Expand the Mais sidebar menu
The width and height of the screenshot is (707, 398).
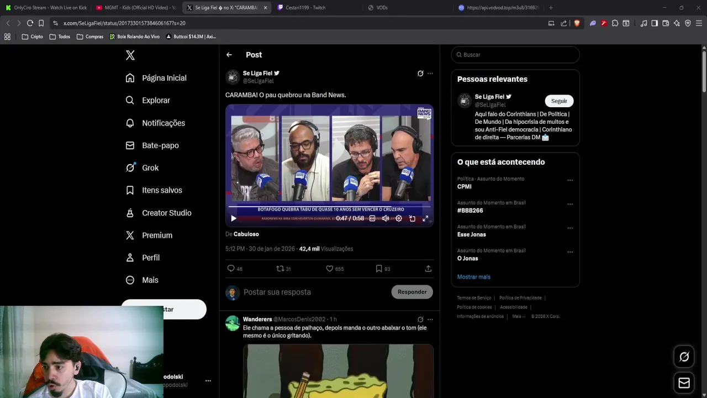142,280
